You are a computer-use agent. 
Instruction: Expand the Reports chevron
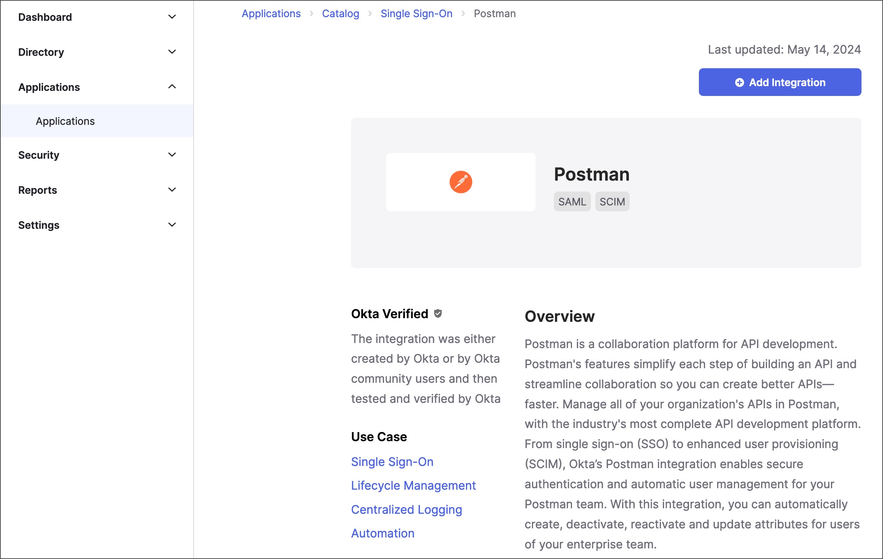[x=172, y=190]
